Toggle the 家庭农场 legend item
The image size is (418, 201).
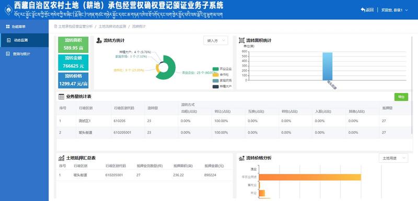[222, 80]
